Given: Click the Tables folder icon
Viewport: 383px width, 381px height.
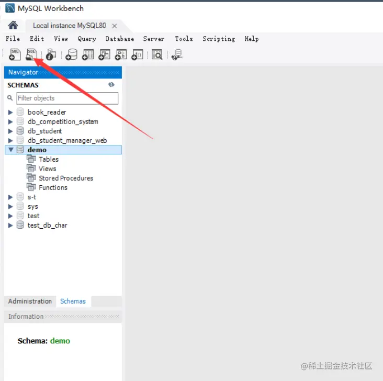Looking at the screenshot, I should coord(31,159).
